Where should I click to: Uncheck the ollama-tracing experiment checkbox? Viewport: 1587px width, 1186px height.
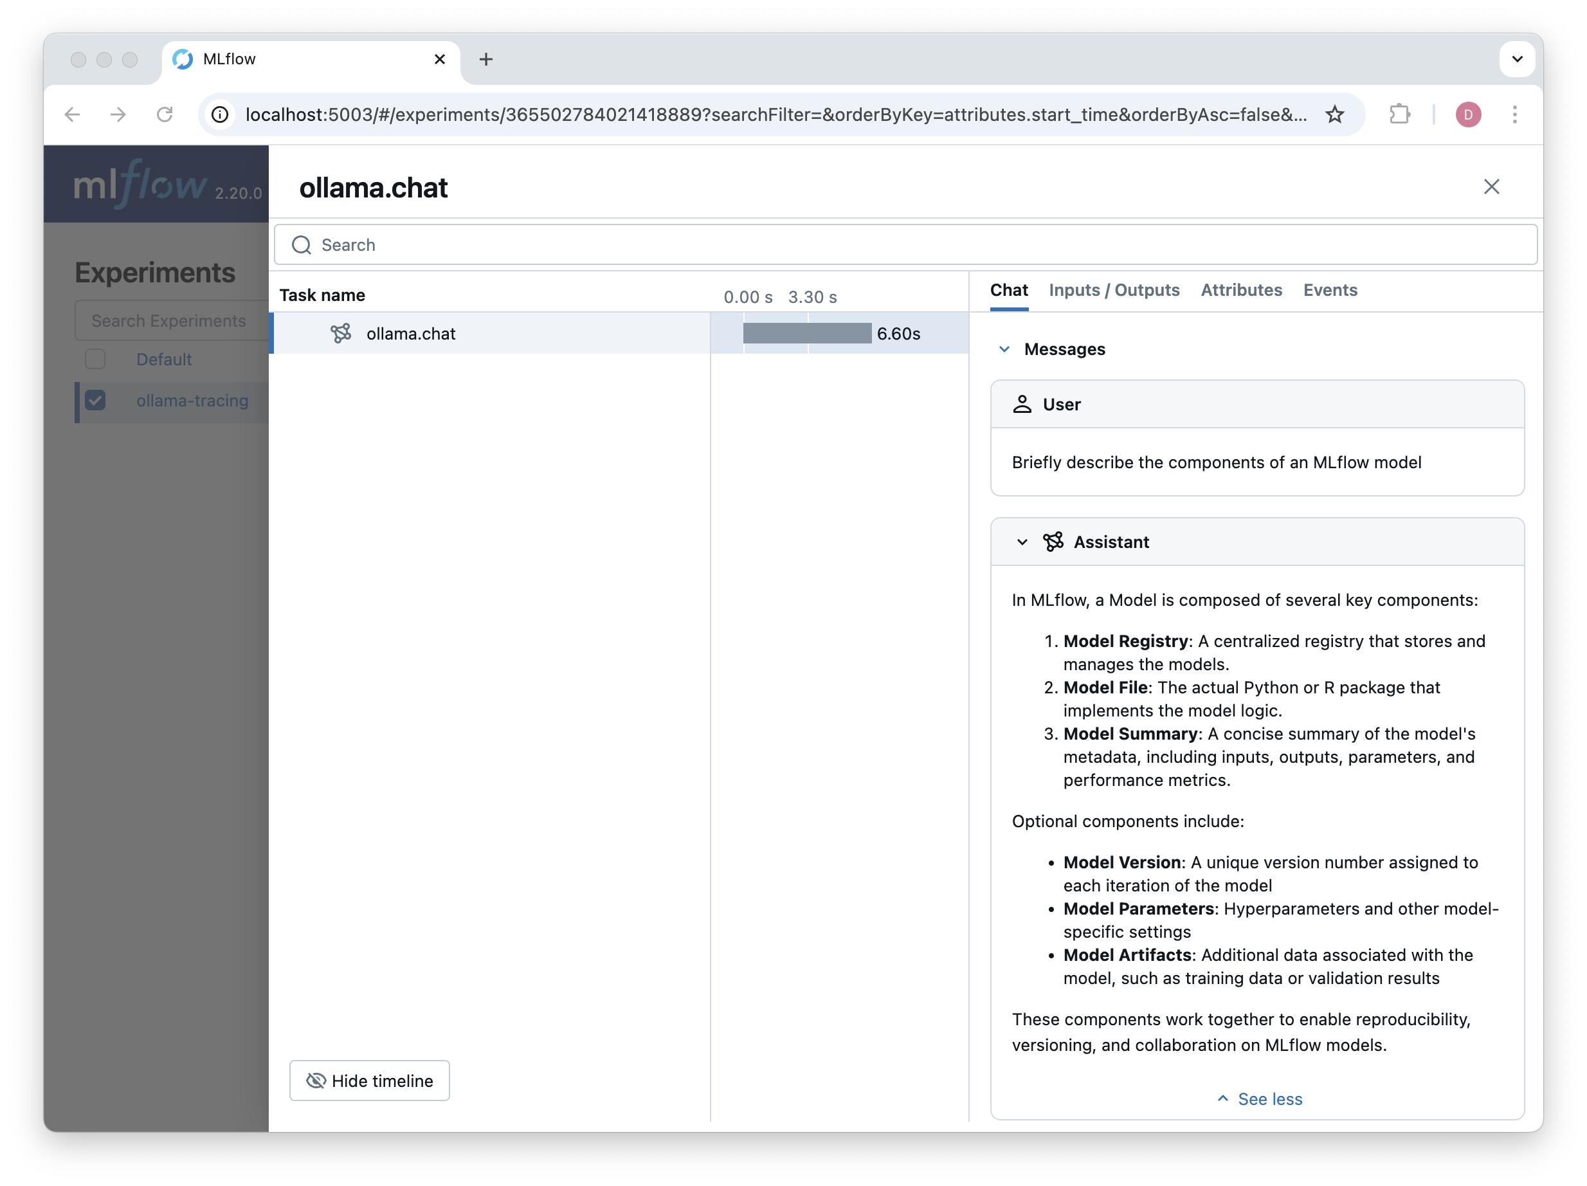tap(95, 400)
